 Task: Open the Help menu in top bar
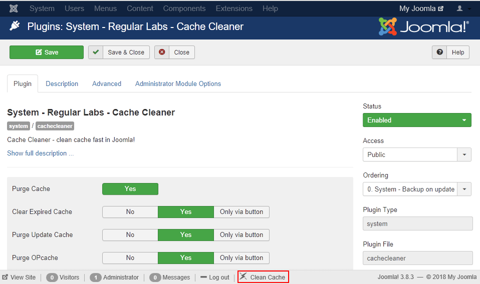point(270,8)
